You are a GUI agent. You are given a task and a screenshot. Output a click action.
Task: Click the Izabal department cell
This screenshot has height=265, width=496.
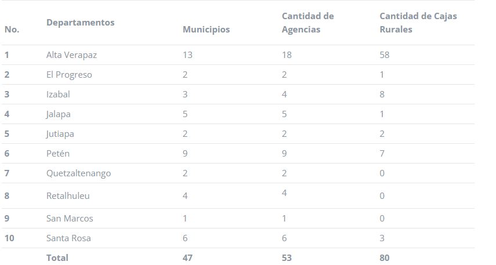click(x=58, y=95)
